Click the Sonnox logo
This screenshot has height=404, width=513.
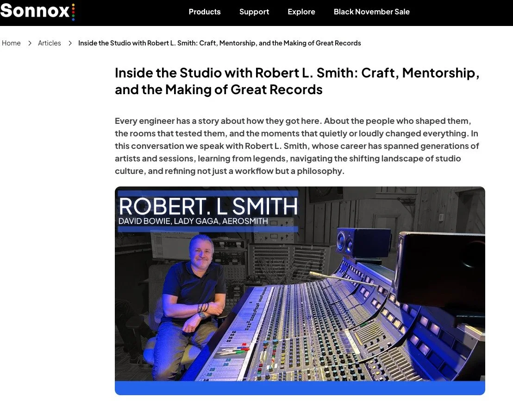(x=38, y=11)
